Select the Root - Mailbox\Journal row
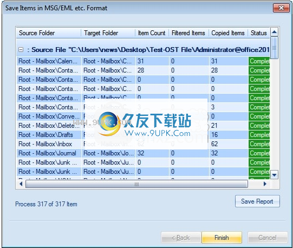This screenshot has width=293, height=248. click(x=143, y=153)
